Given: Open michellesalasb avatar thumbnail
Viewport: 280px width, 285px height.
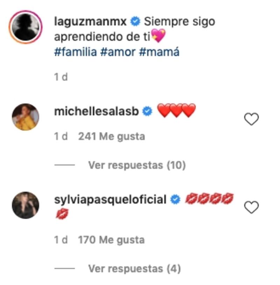Looking at the screenshot, I should coord(26,117).
